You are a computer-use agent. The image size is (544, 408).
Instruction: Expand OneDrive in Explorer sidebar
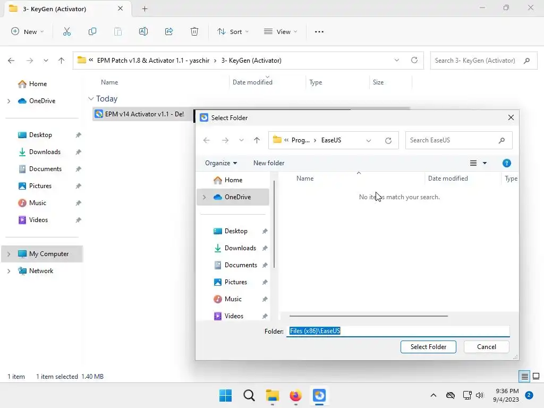(x=8, y=101)
